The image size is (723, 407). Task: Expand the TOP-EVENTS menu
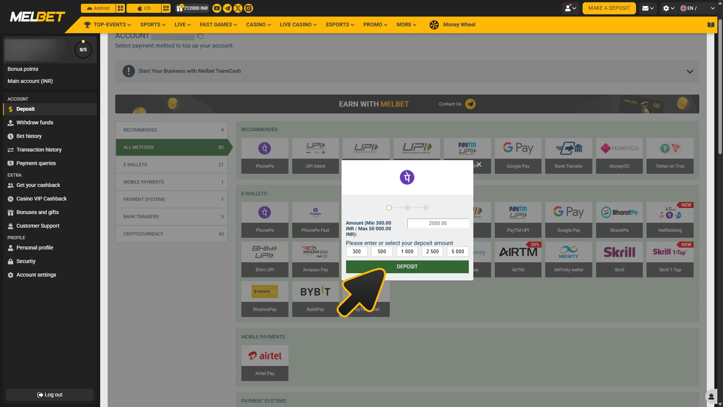[x=107, y=25]
